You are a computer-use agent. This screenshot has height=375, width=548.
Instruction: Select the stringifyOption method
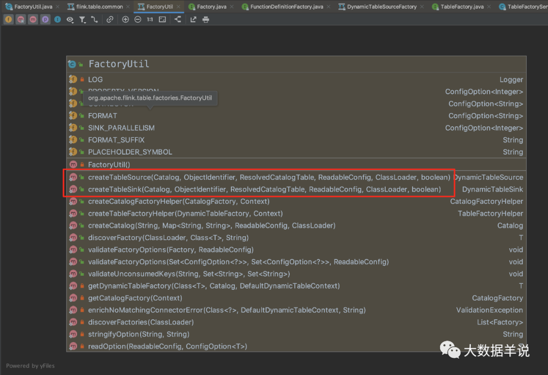pos(296,334)
